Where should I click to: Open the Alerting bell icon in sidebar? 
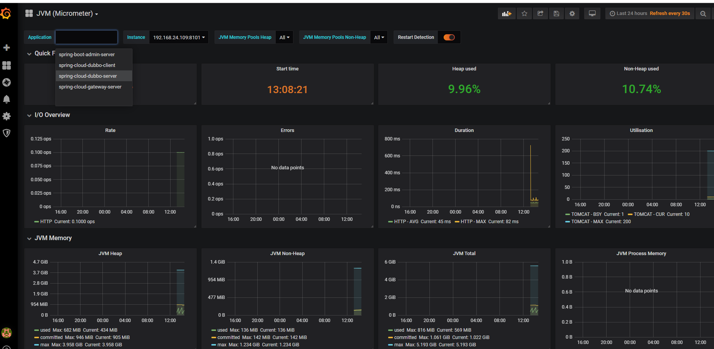[x=7, y=99]
